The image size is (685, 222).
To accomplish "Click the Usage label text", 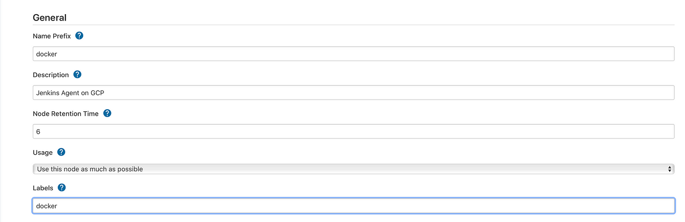I will (43, 153).
